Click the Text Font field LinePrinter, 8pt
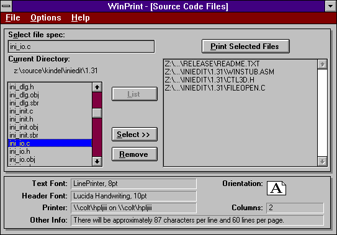 [x=133, y=184]
